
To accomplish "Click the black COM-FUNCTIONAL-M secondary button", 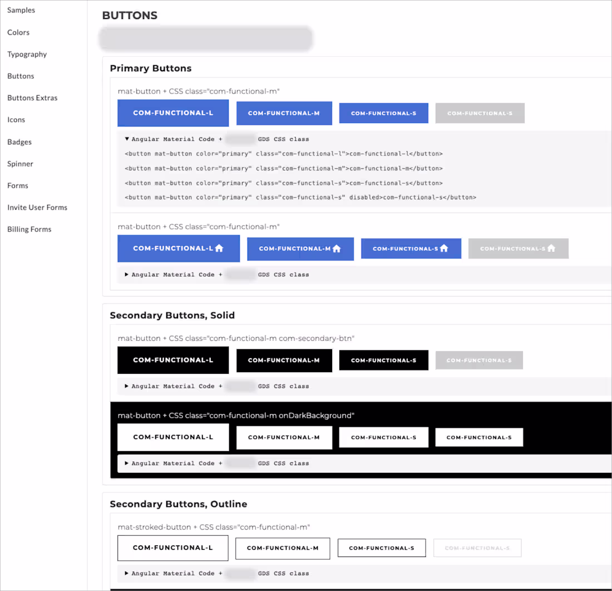I will click(x=284, y=360).
